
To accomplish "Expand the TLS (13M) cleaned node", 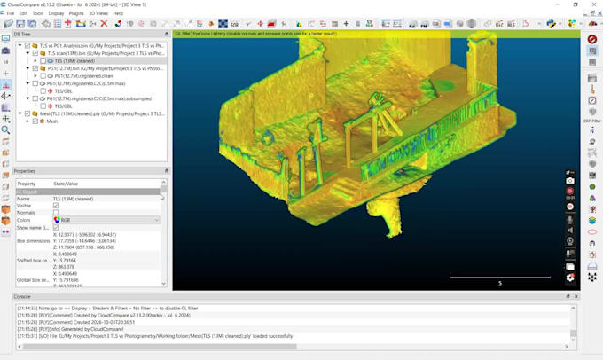I will click(35, 61).
